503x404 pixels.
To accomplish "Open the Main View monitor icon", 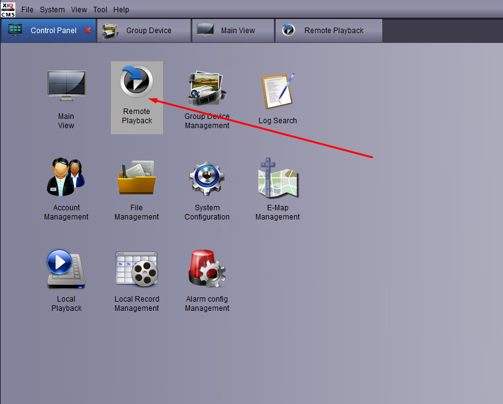I will coord(66,85).
